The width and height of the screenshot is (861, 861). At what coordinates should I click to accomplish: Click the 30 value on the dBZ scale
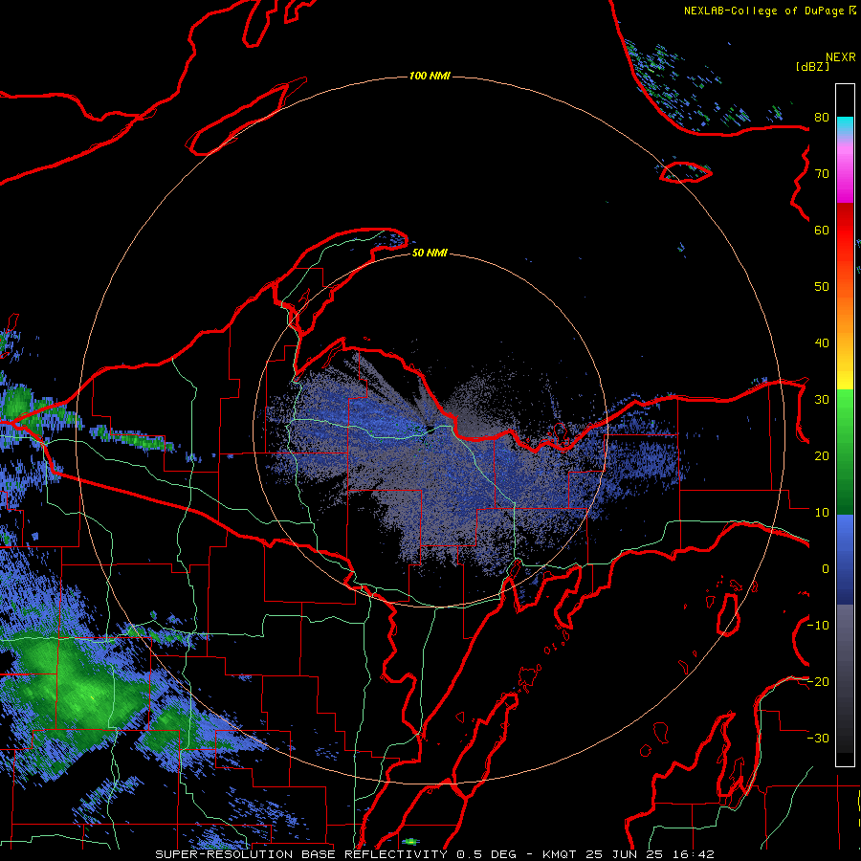(x=822, y=399)
